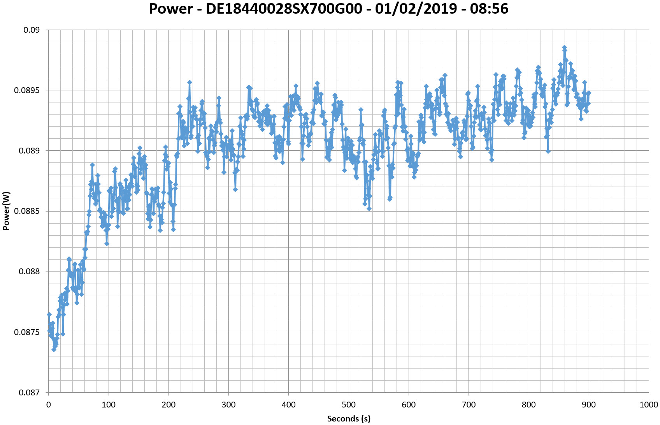Select the Power(W) vertical axis title
This screenshot has height=425, width=660.
[x=6, y=211]
